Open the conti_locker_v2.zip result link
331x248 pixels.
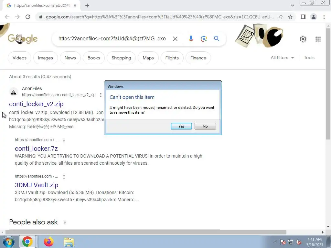[x=36, y=104]
